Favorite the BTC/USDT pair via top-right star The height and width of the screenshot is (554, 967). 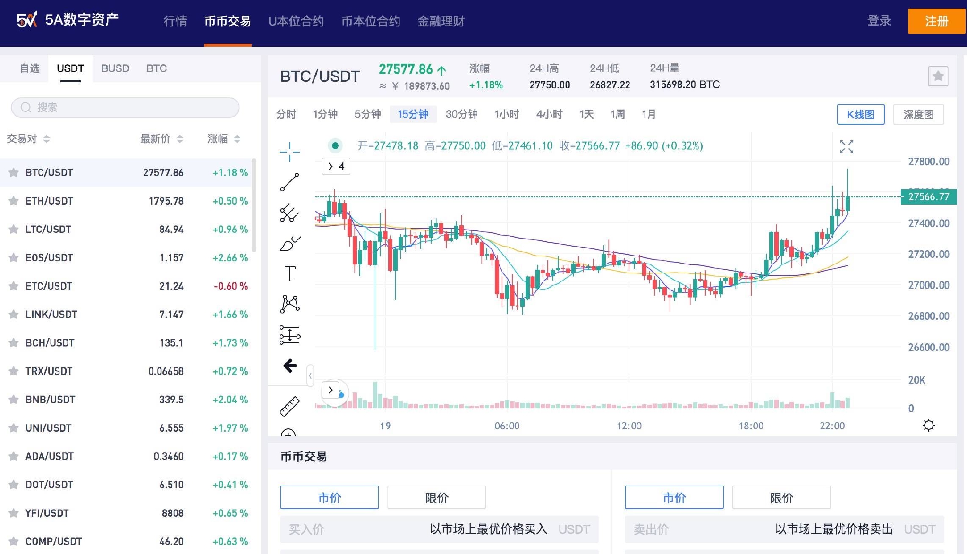click(x=938, y=76)
